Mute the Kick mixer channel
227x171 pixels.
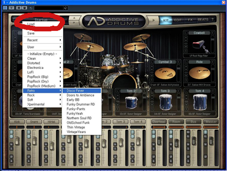11,144
